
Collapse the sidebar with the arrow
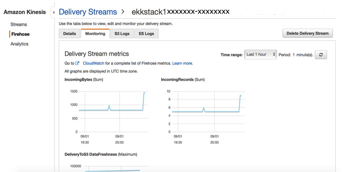coord(53,12)
